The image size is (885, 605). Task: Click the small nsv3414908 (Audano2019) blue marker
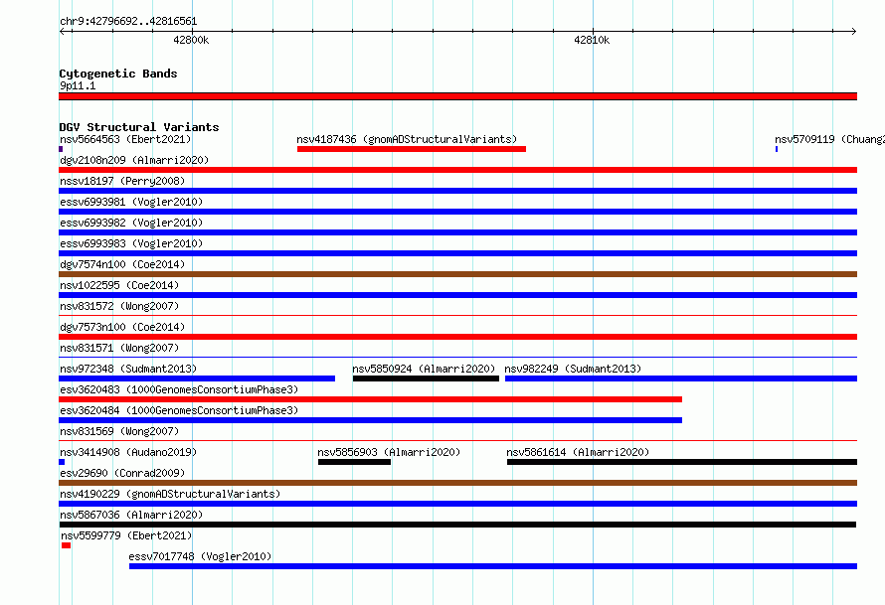pyautogui.click(x=62, y=462)
